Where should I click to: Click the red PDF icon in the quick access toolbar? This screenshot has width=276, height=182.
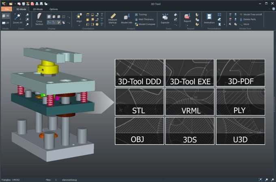[32, 4]
